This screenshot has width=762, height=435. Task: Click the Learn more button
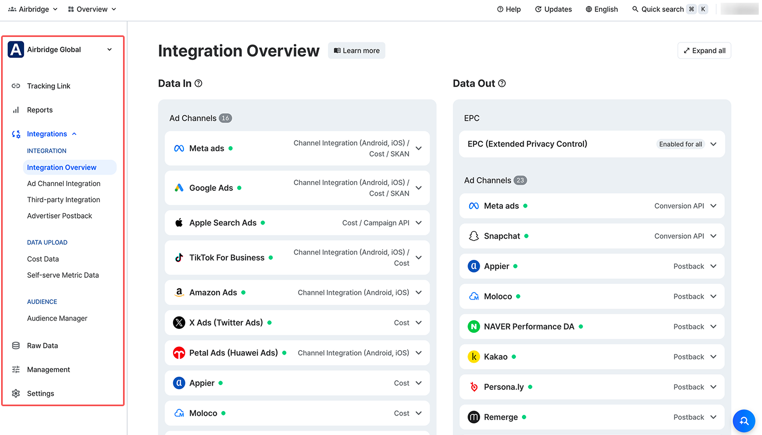pos(357,51)
